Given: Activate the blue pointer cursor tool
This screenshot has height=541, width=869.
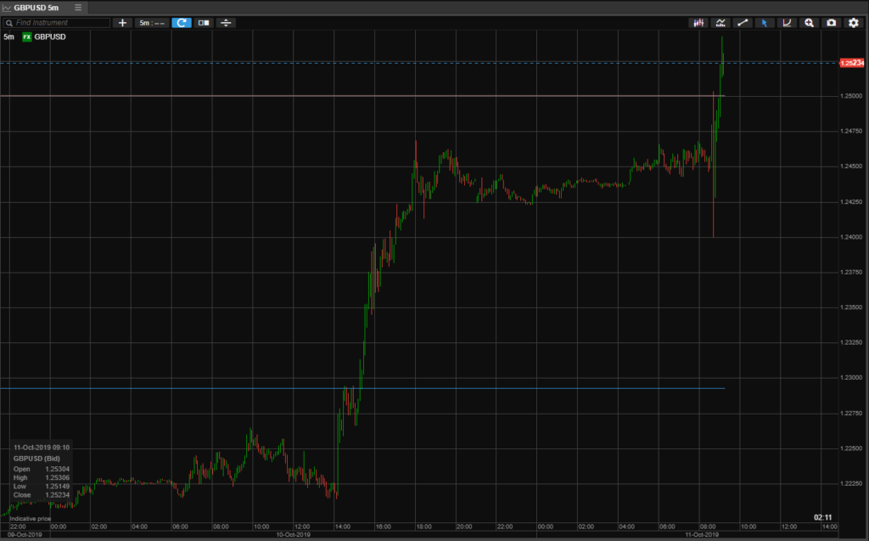Looking at the screenshot, I should [x=765, y=23].
